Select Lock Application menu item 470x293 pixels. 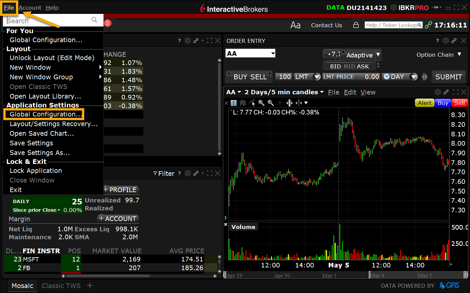click(x=36, y=171)
